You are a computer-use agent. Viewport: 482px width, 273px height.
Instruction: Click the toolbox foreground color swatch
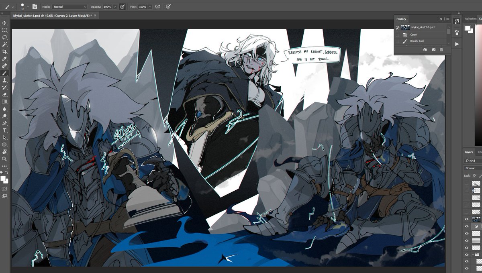3,178
